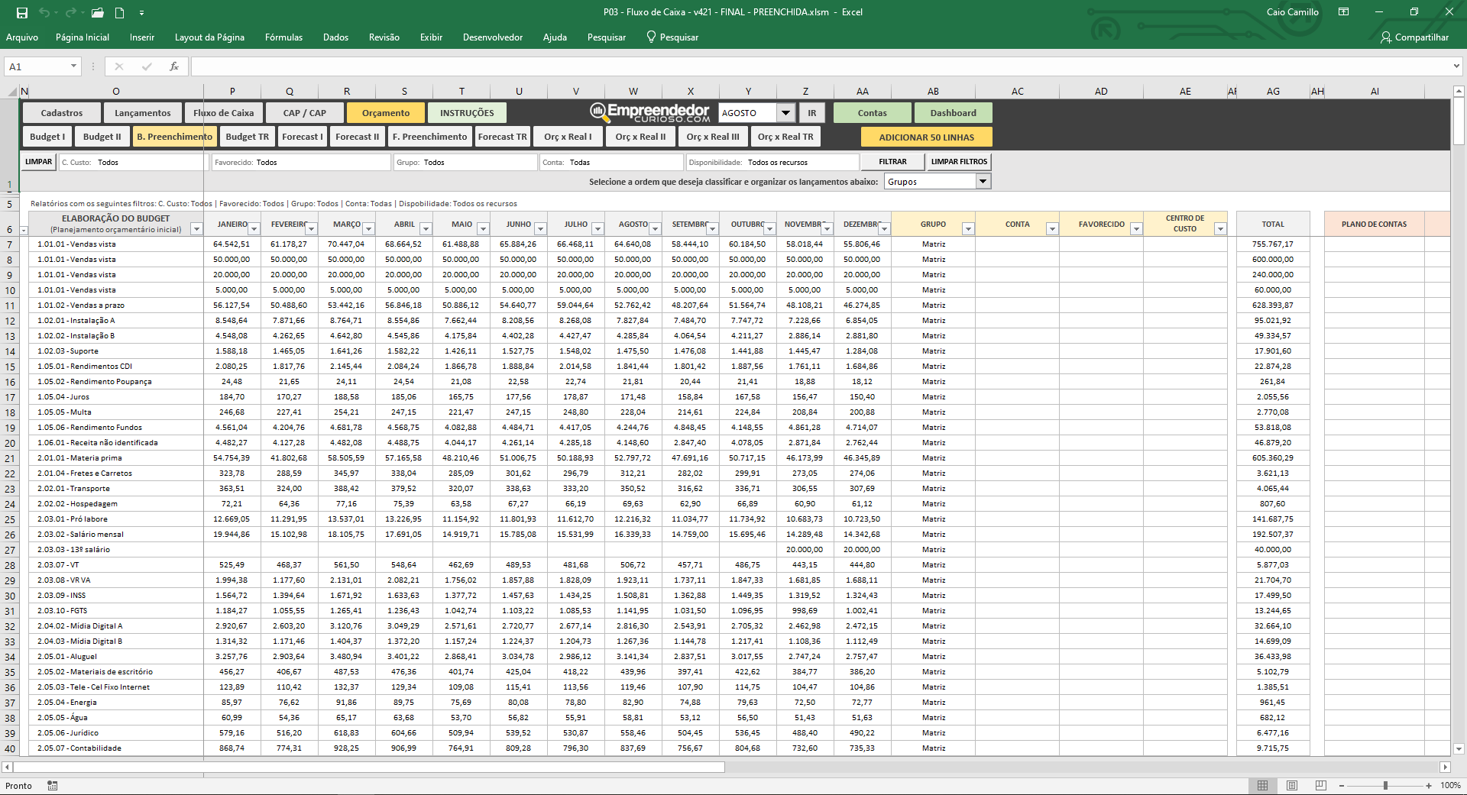Open the Dados ribbon tab
Screen dimensions: 1467x795
point(335,37)
